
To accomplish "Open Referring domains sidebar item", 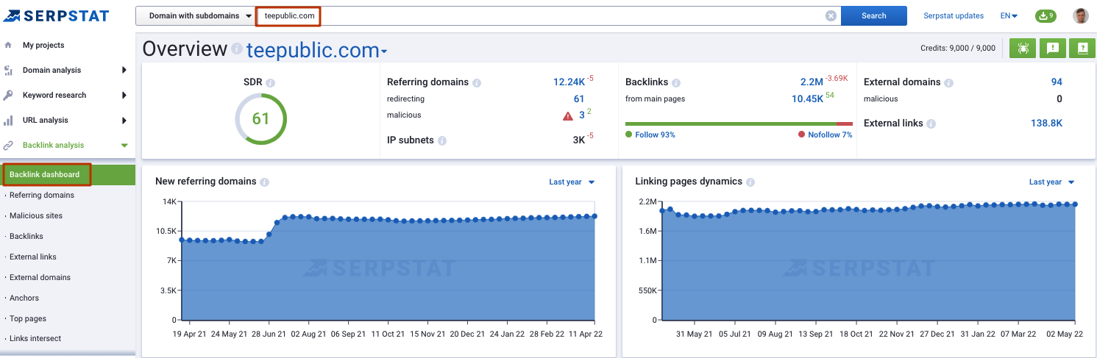I will (x=42, y=196).
